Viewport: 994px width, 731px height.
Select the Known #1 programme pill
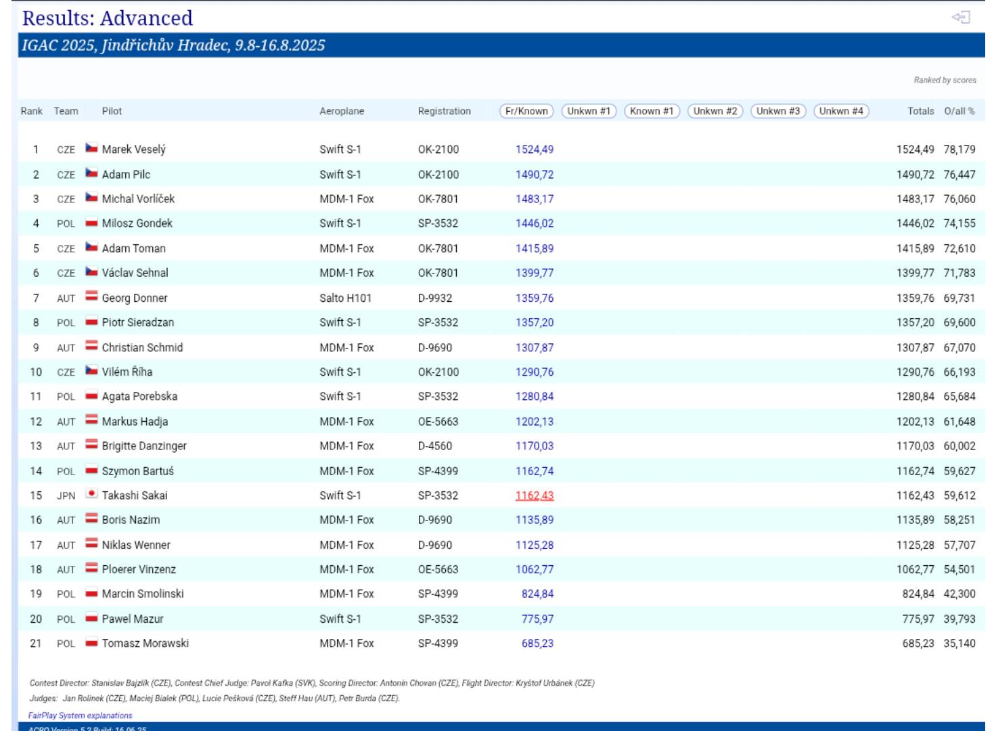click(652, 111)
